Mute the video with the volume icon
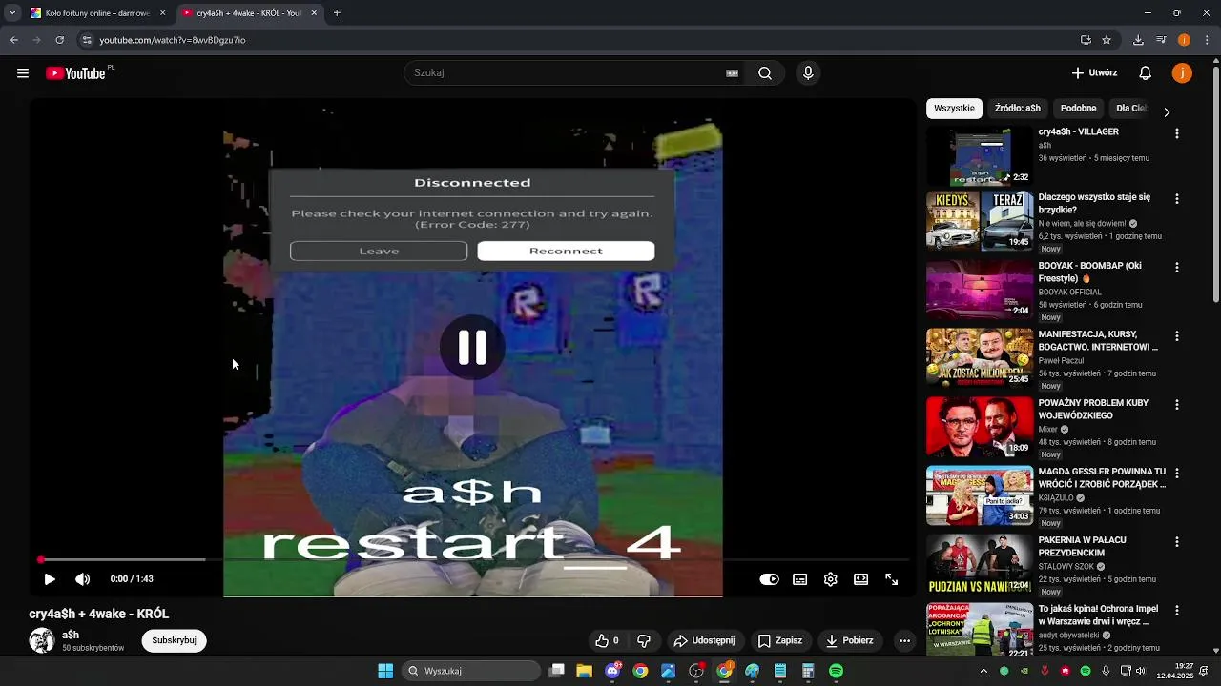 [x=83, y=579]
